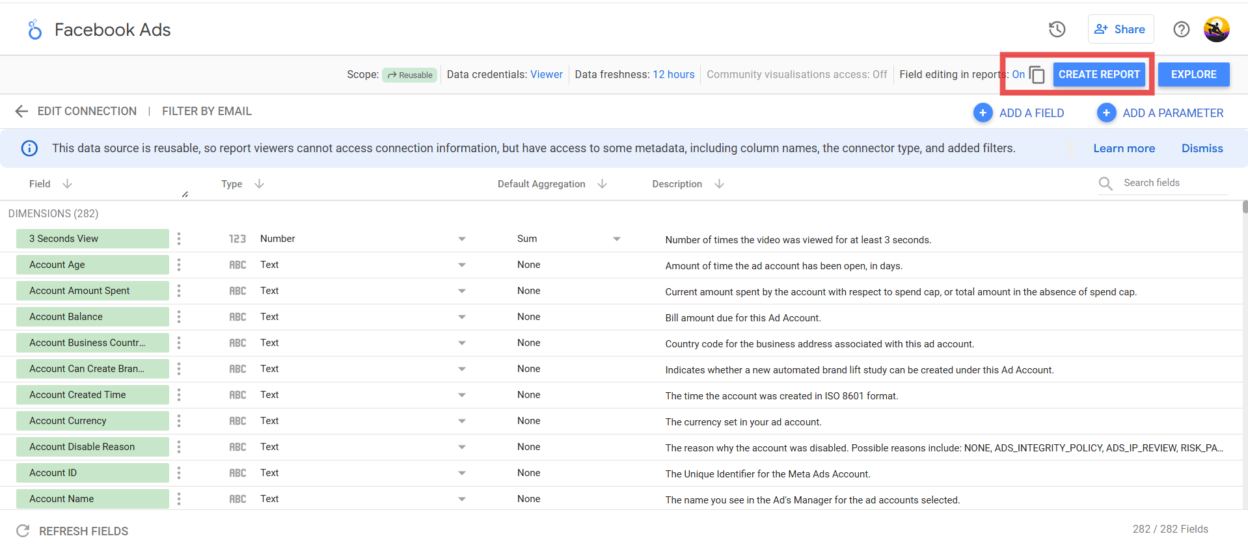
Task: Click Add a Parameter label
Action: 1173,113
